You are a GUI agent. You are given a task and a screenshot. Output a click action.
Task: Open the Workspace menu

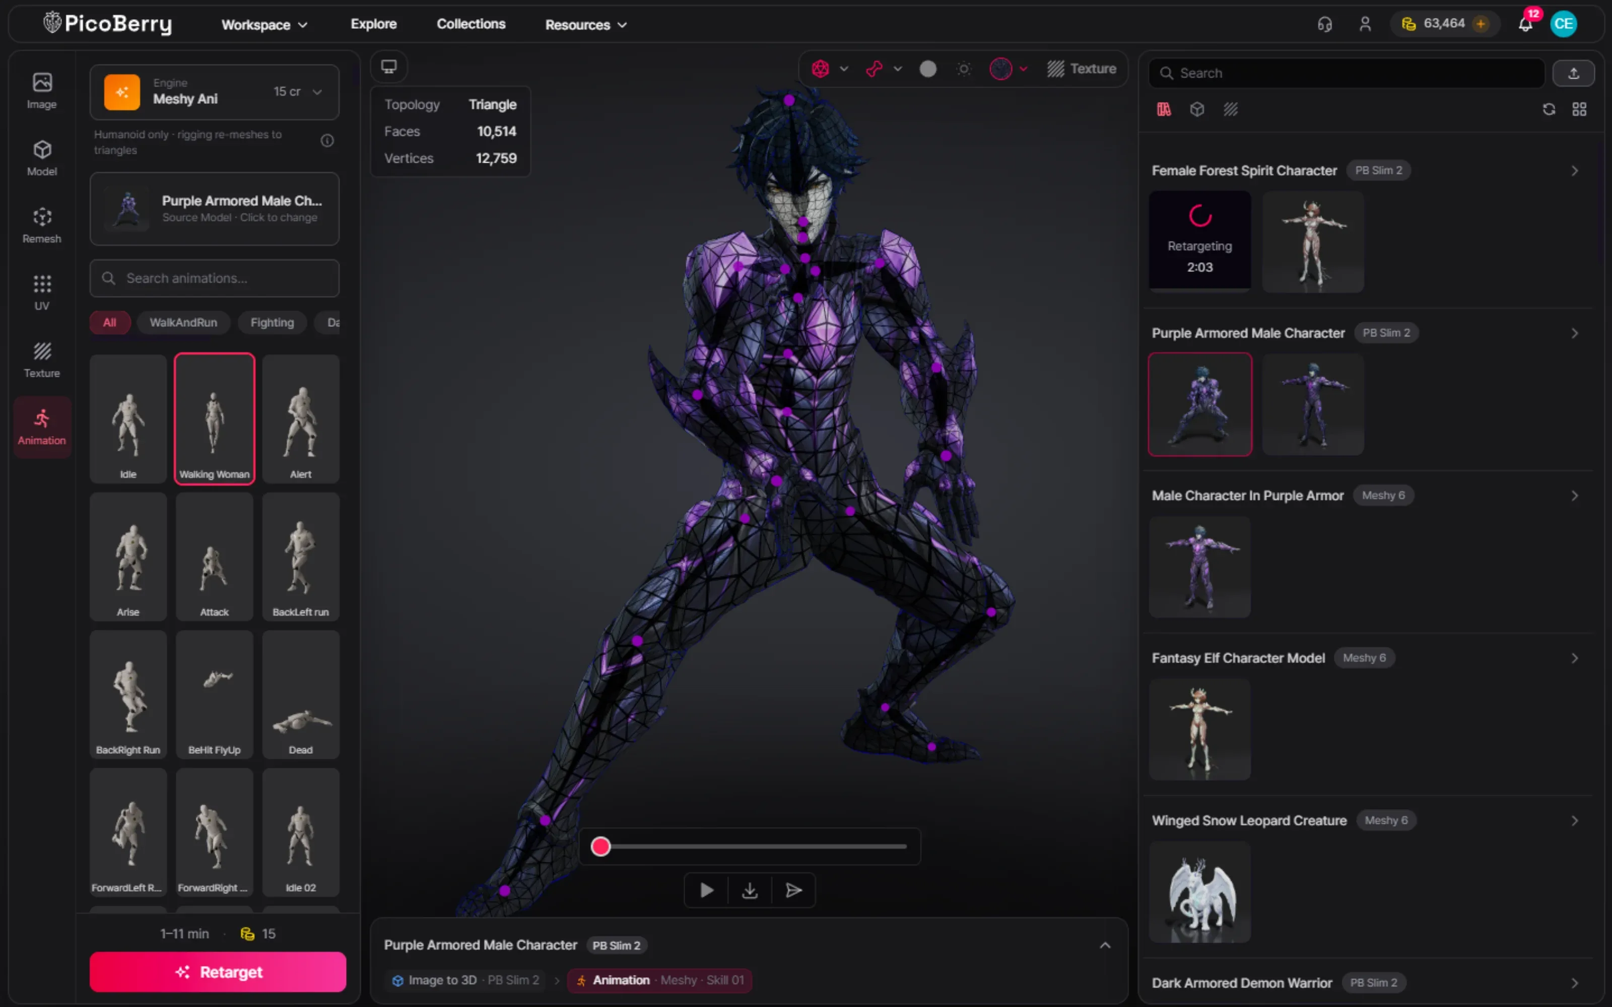point(264,25)
